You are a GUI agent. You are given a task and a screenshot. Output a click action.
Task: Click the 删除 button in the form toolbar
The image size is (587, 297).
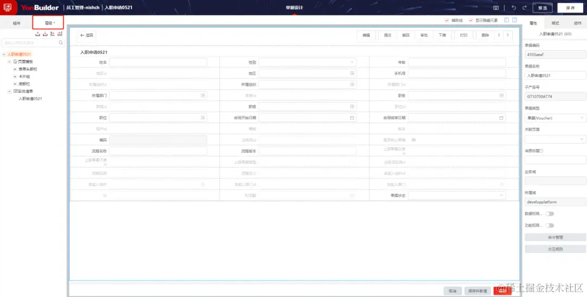485,35
